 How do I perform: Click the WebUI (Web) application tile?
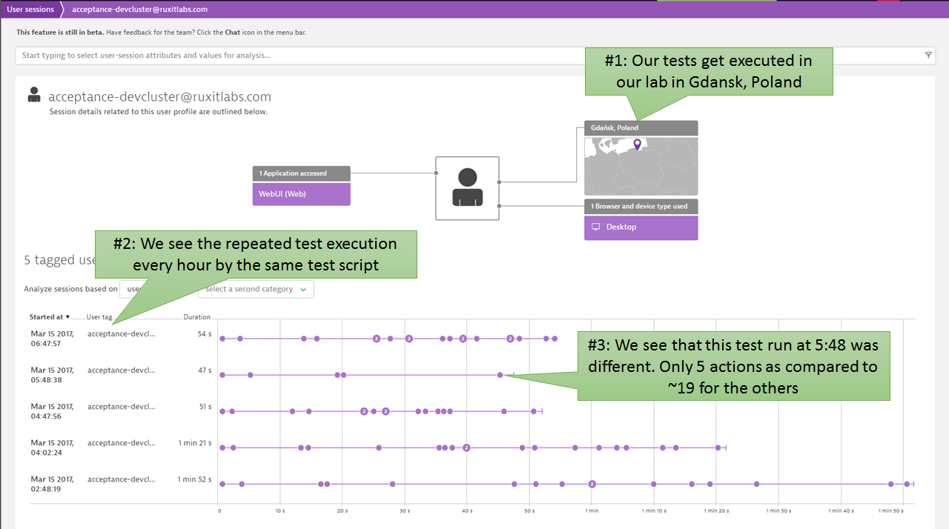tap(301, 194)
